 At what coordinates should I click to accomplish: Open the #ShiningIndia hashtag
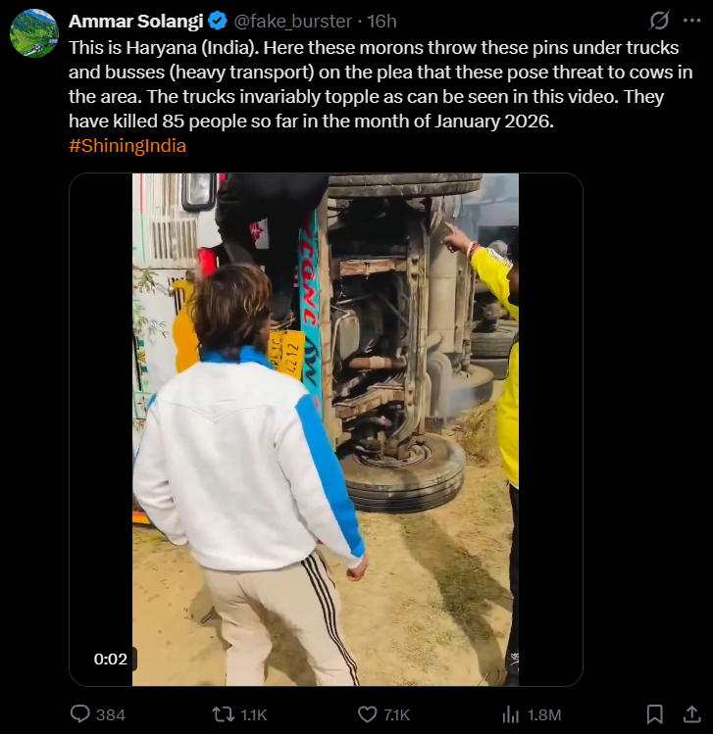click(x=127, y=146)
